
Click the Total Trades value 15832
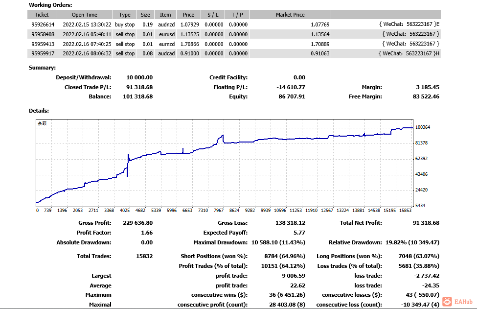pos(144,256)
